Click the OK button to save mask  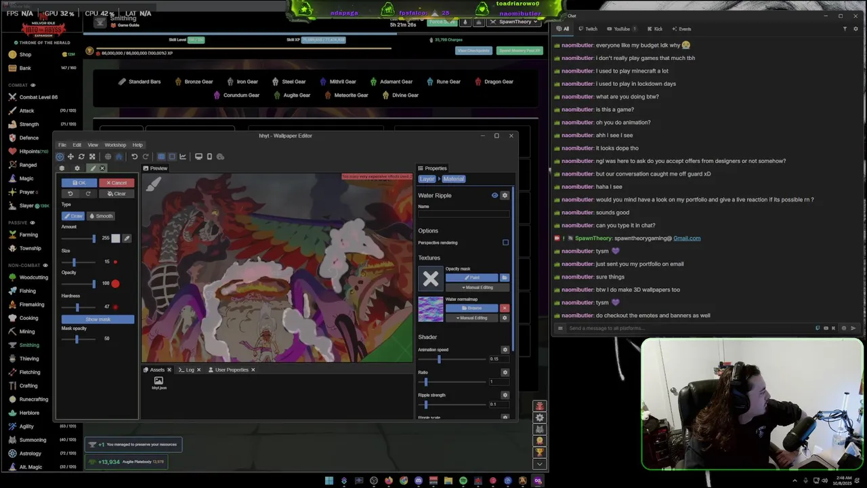[x=79, y=183]
